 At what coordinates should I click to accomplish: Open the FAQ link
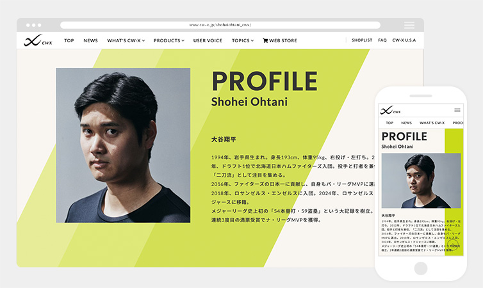point(382,40)
